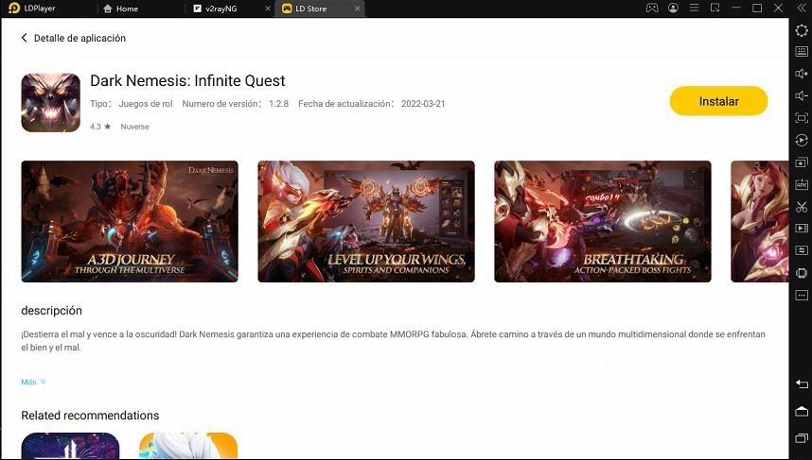Click Related recommendations heading
Viewport: 812px width, 460px height.
pos(90,415)
